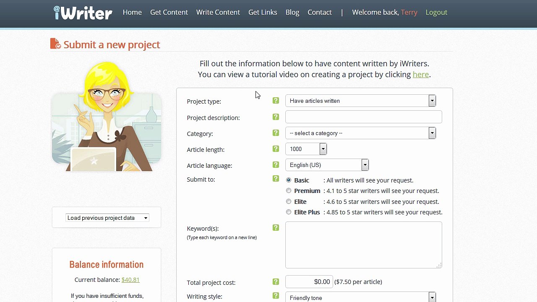
Task: Click the cartoon writer illustration
Action: [x=107, y=117]
